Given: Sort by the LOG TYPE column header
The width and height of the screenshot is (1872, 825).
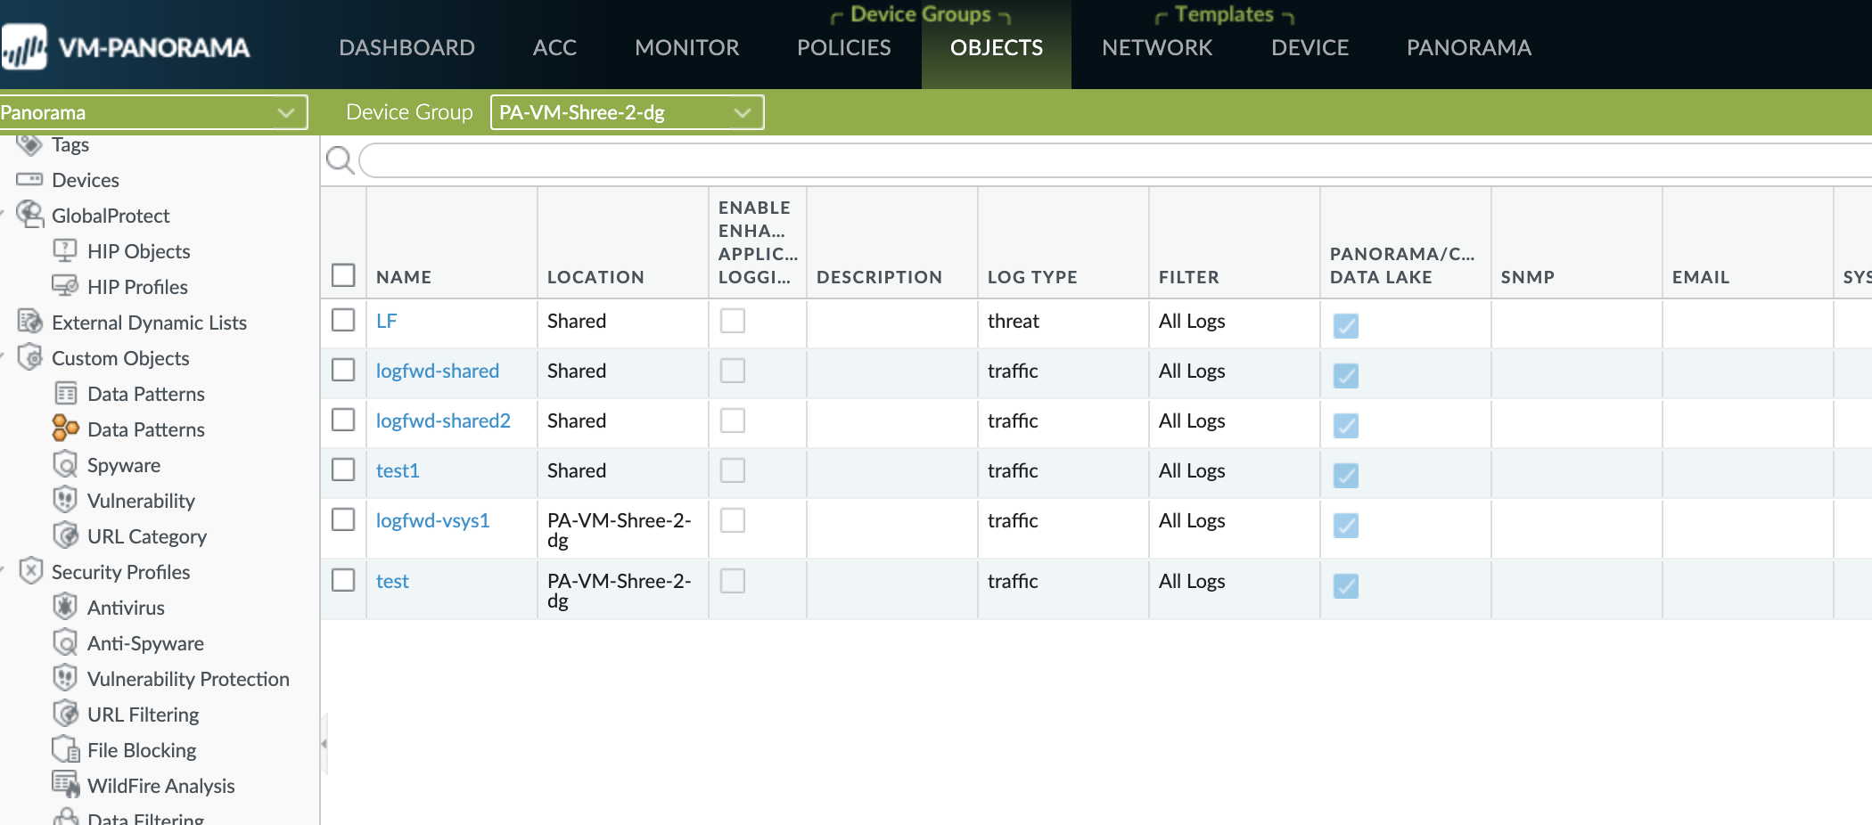Looking at the screenshot, I should [x=1032, y=277].
